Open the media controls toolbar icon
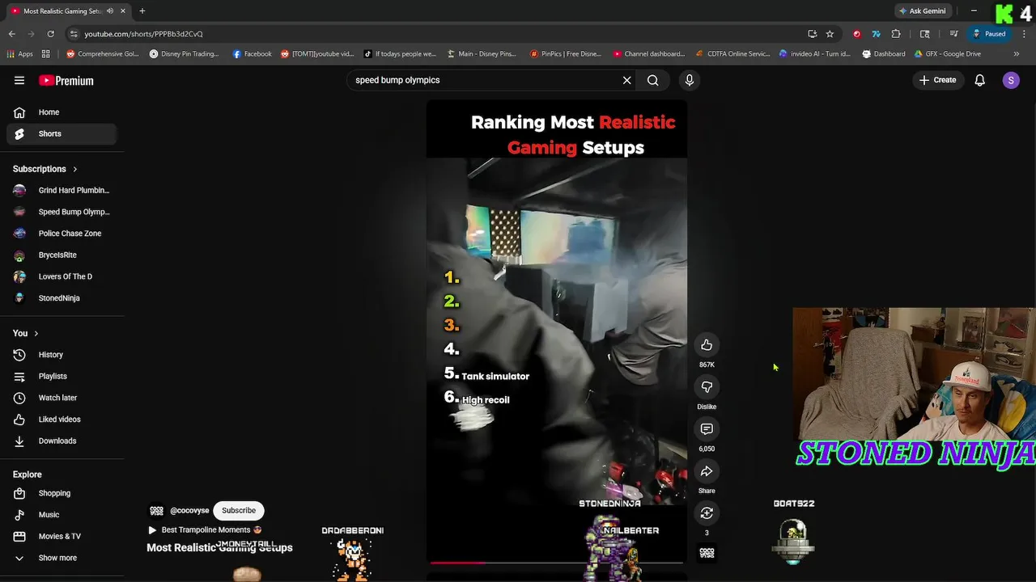Screen dimensions: 1036x582 953,34
